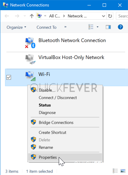The image size is (128, 175).
Task: Click the Bluetooth Network Connection adapter icon
Action: (x=30, y=43)
